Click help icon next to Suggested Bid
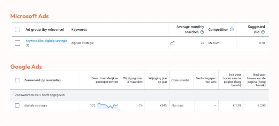Screen dimensions: 279x126 tap(263, 32)
